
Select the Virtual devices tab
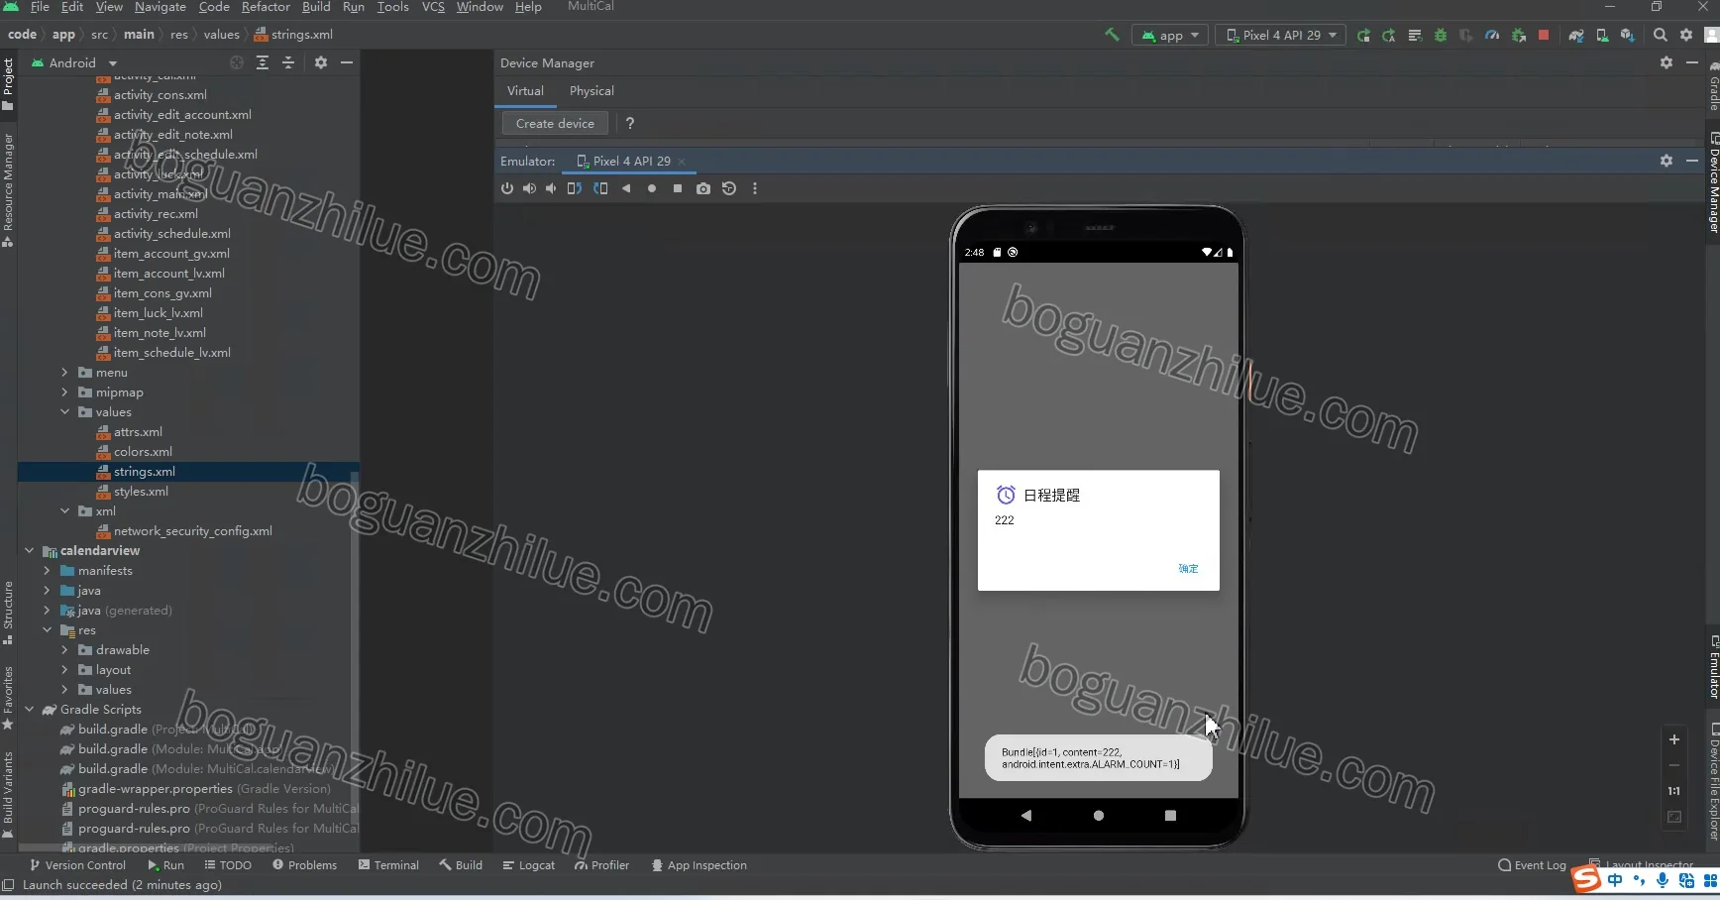(x=525, y=91)
